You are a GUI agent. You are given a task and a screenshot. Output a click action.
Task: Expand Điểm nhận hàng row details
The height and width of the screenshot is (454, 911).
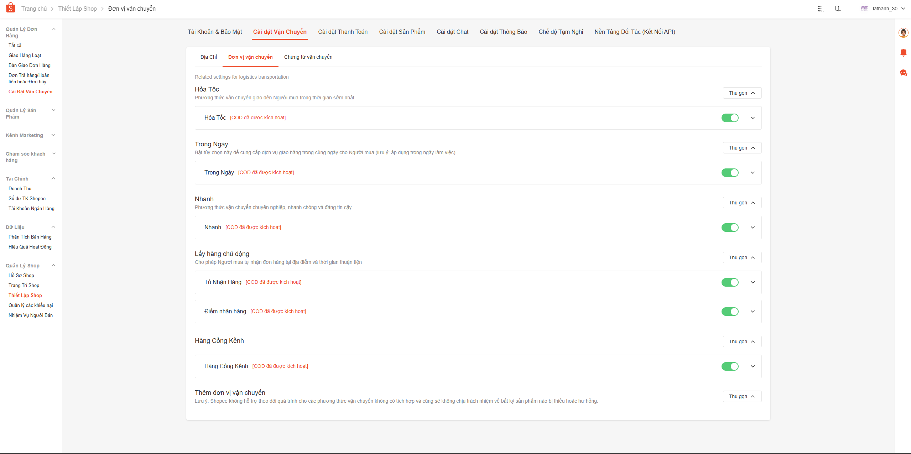click(753, 312)
